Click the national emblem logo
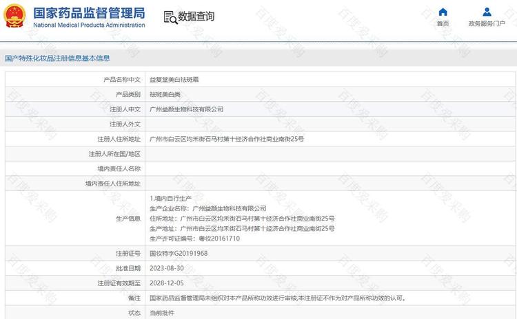 14,16
